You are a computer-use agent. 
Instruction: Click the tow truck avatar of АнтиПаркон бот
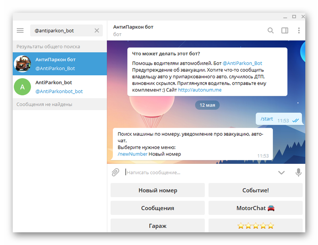point(23,64)
